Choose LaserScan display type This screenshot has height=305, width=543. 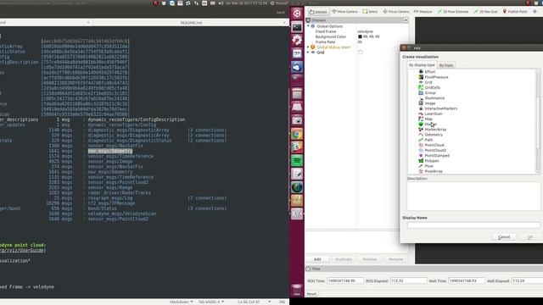430,114
